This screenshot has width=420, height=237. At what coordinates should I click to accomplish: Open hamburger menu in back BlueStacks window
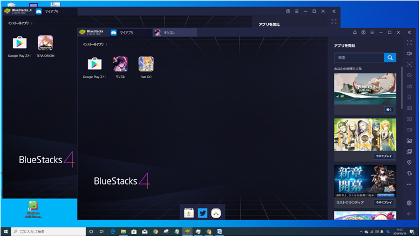[x=297, y=11]
